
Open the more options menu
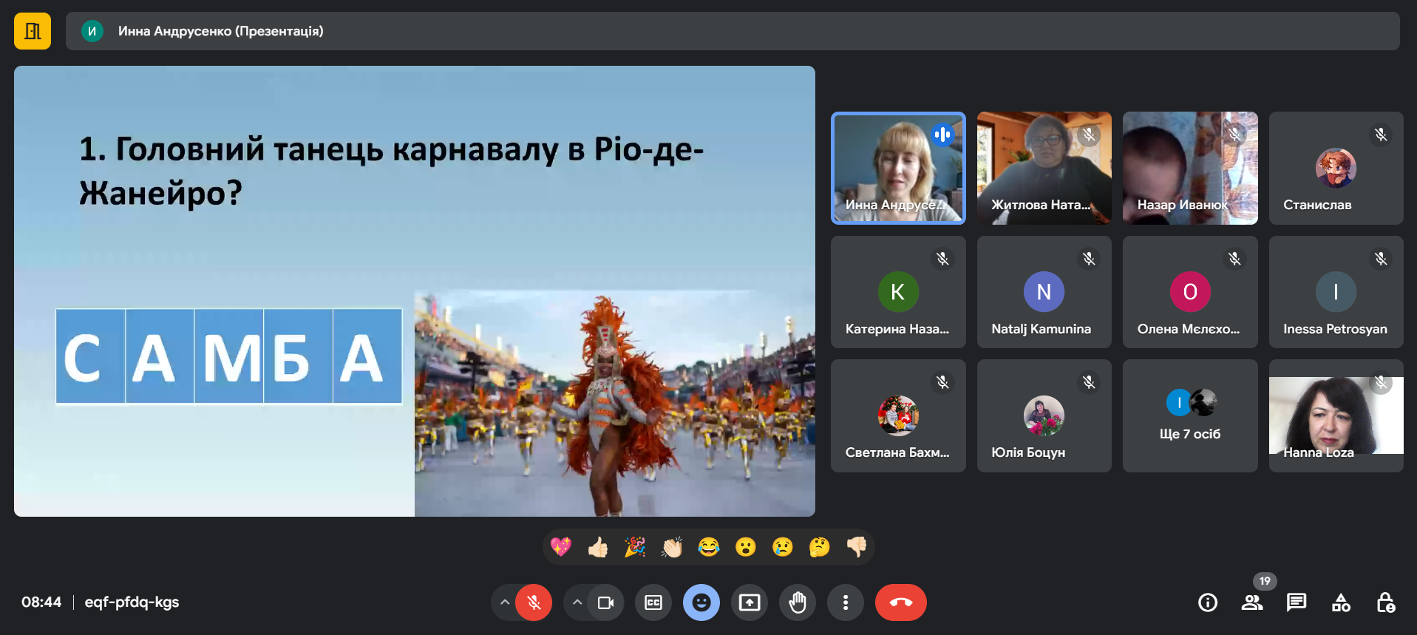845,602
